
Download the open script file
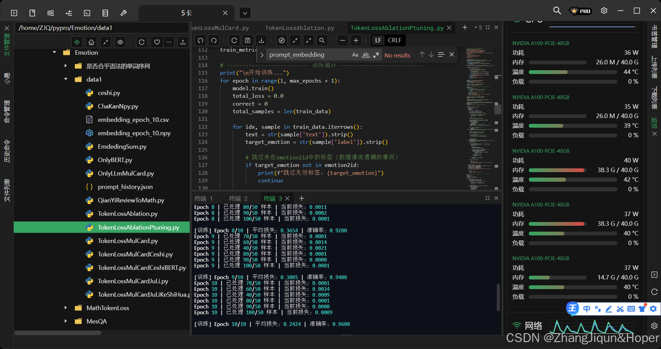[x=261, y=40]
